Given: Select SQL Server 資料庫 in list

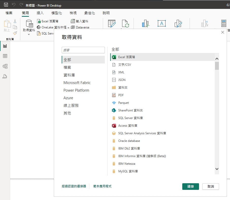Looking at the screenshot, I should (x=162, y=118).
